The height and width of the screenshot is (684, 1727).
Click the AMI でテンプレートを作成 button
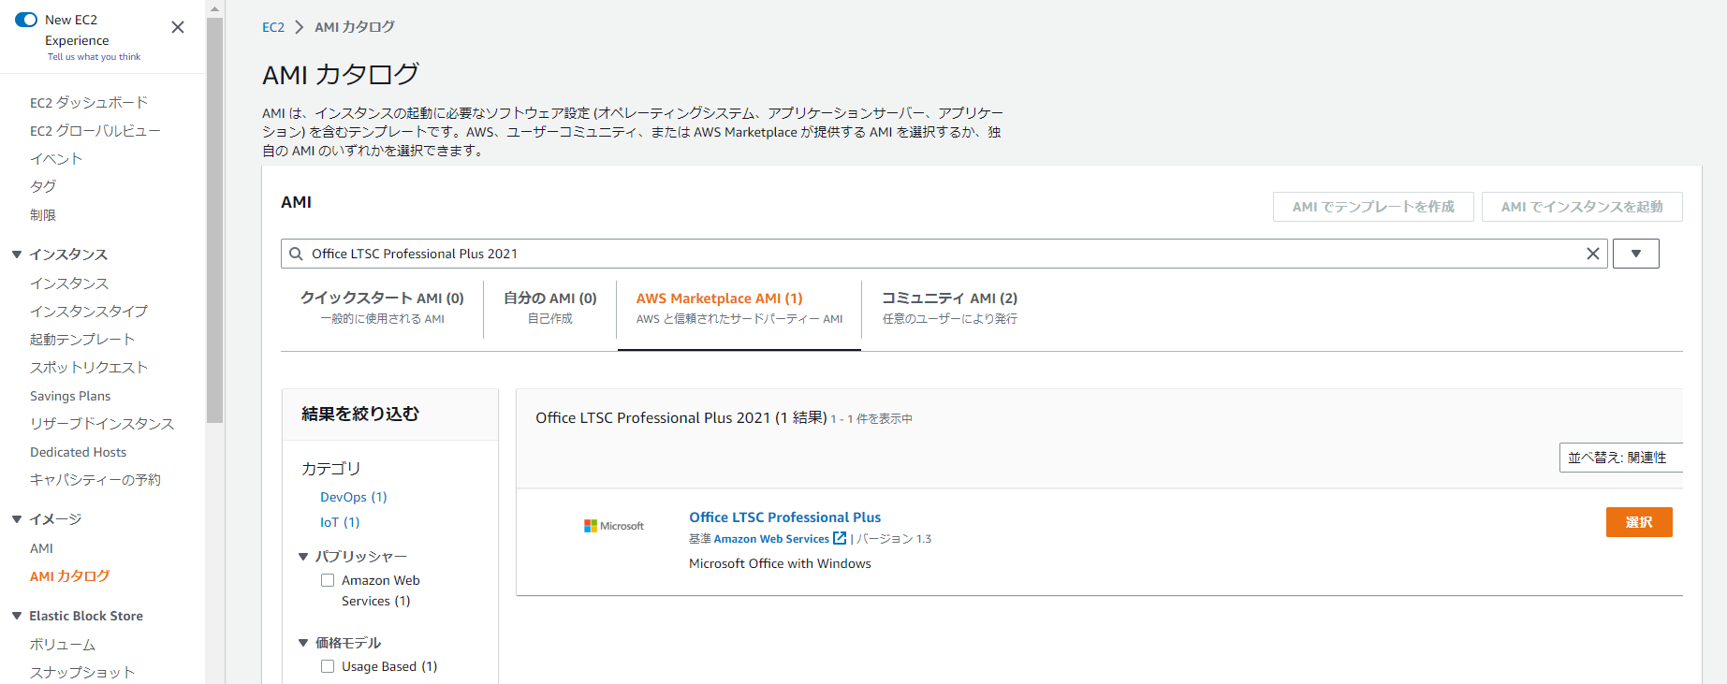tap(1373, 207)
